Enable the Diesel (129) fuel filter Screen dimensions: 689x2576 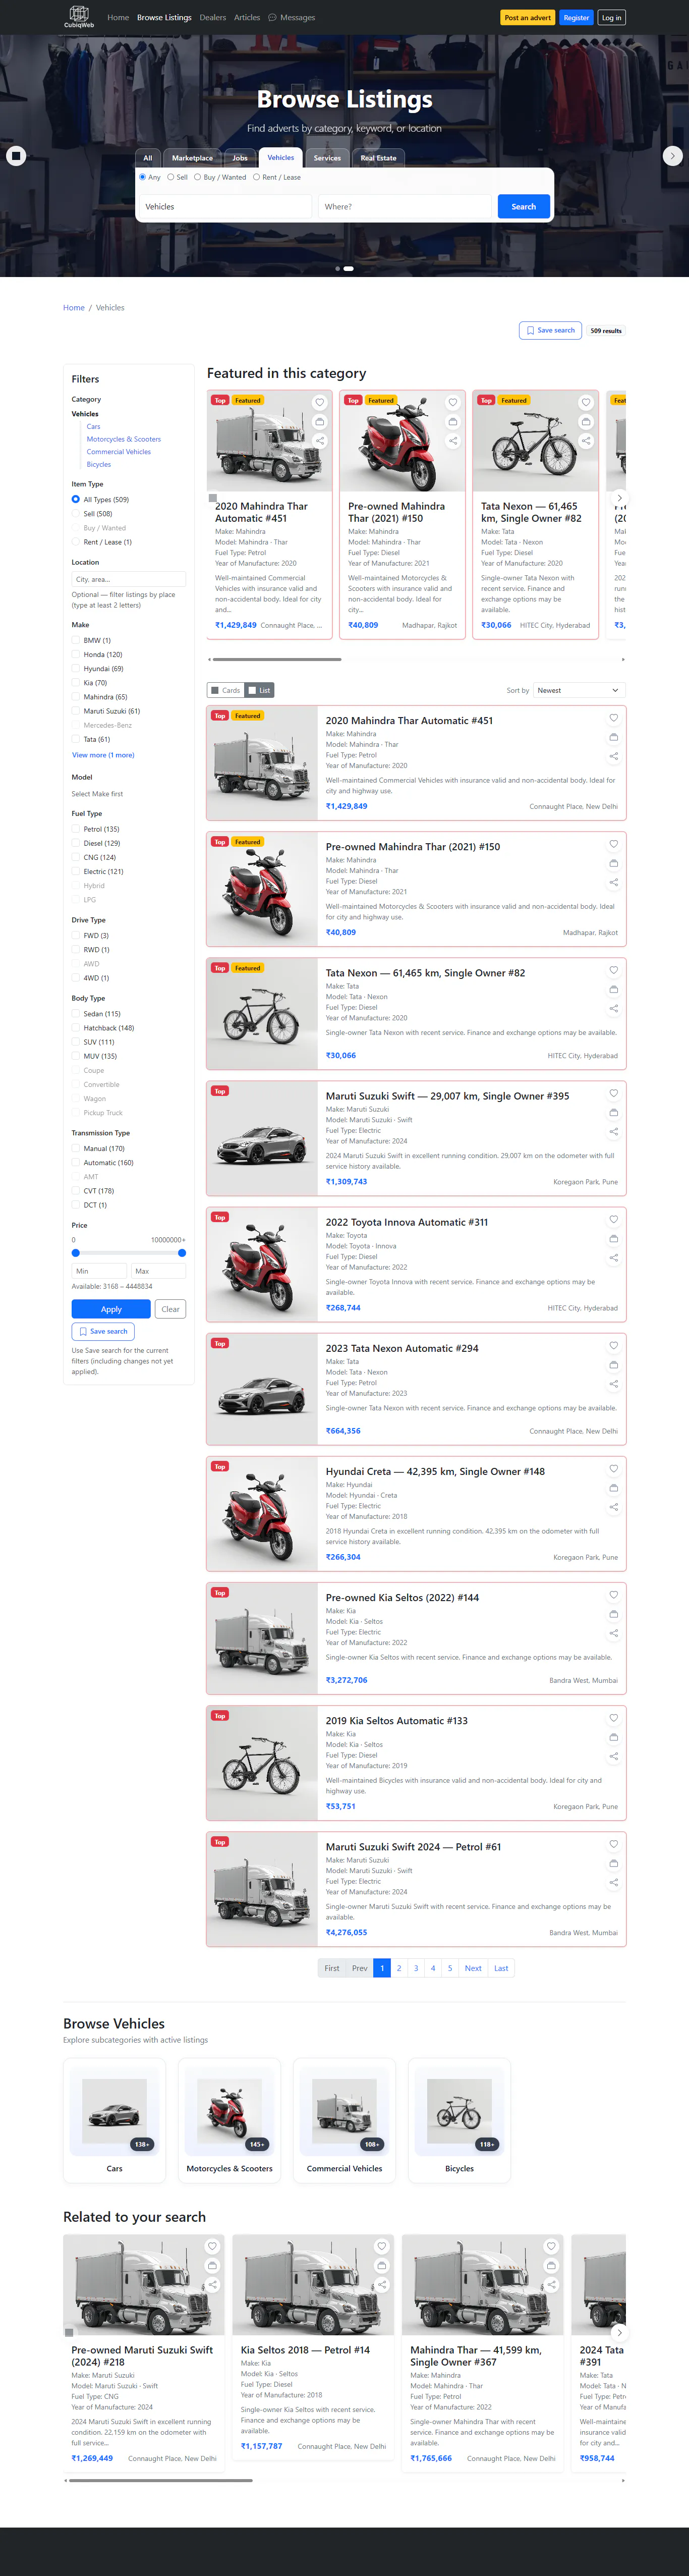[x=76, y=843]
